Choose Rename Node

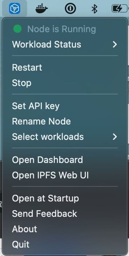65,121
